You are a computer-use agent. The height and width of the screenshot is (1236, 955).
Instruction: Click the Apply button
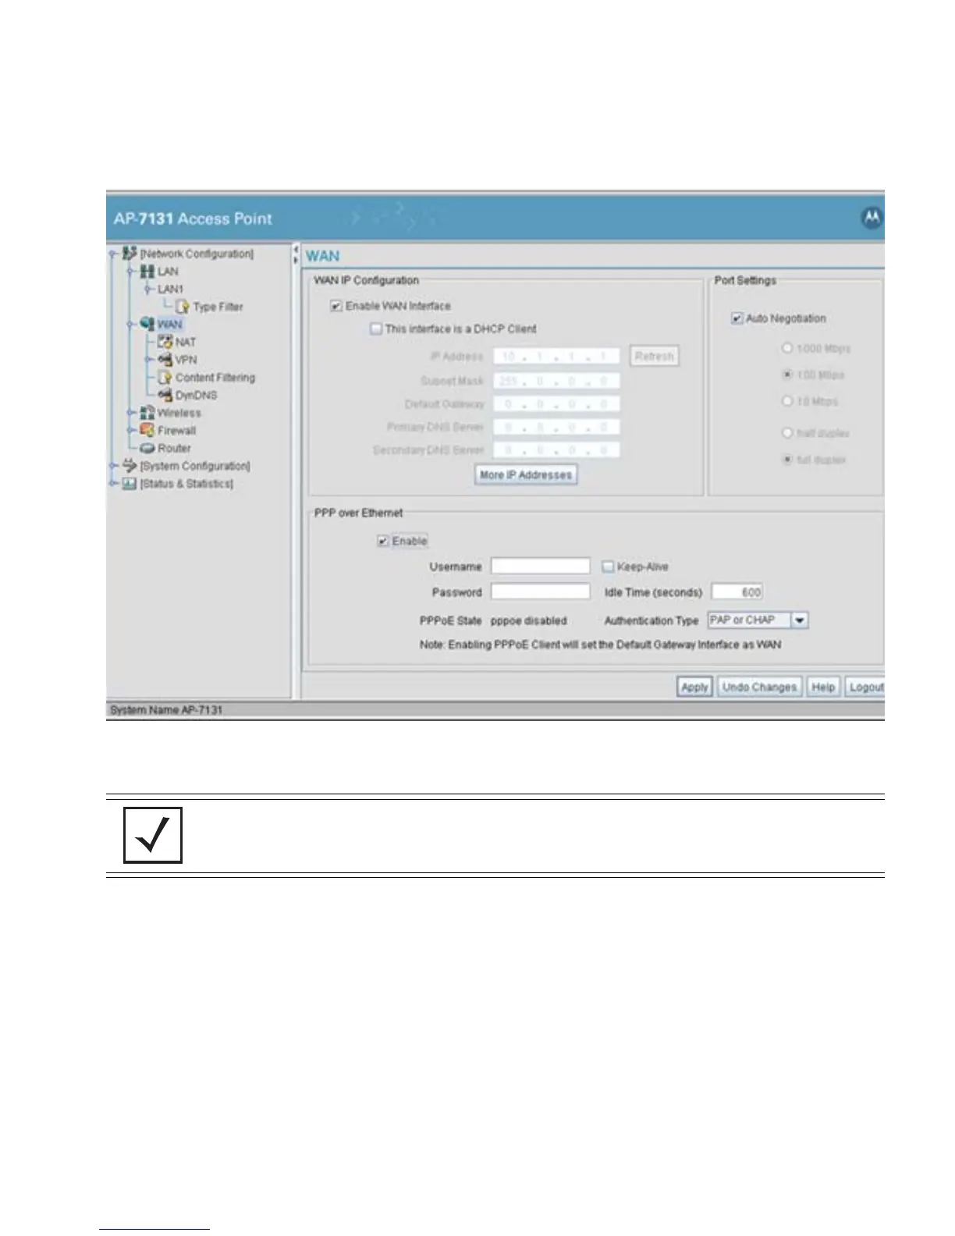point(694,687)
